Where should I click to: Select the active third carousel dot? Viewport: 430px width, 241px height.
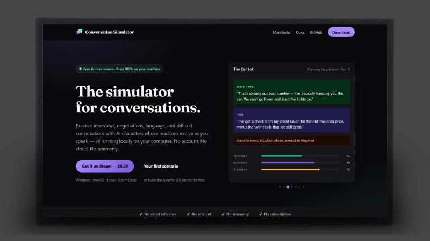coord(288,187)
